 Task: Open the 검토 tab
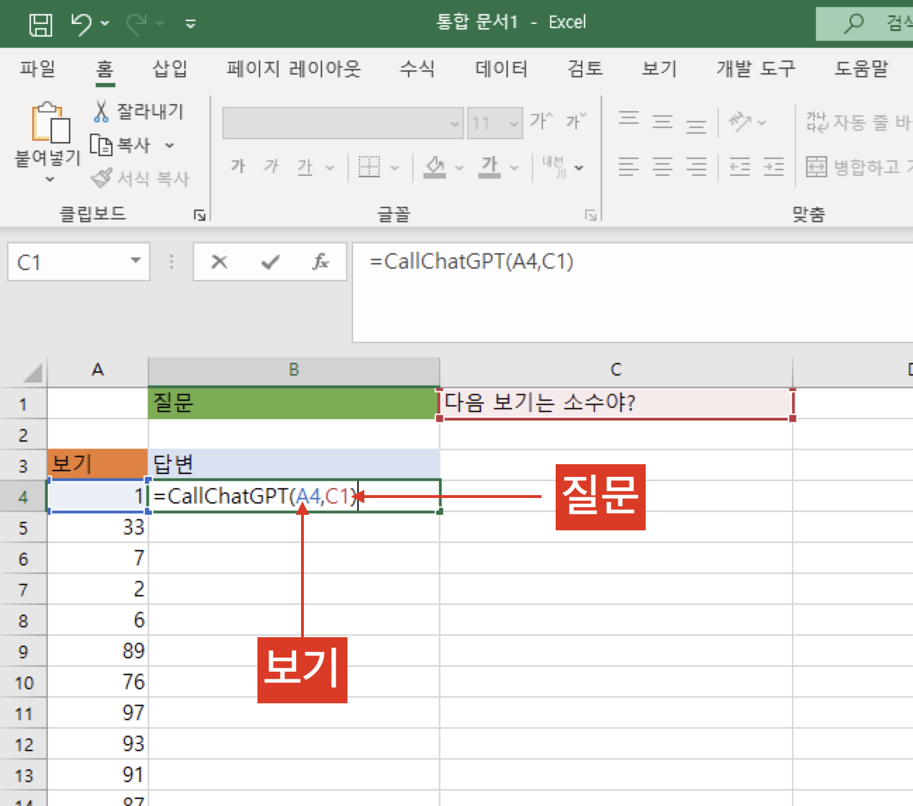585,68
